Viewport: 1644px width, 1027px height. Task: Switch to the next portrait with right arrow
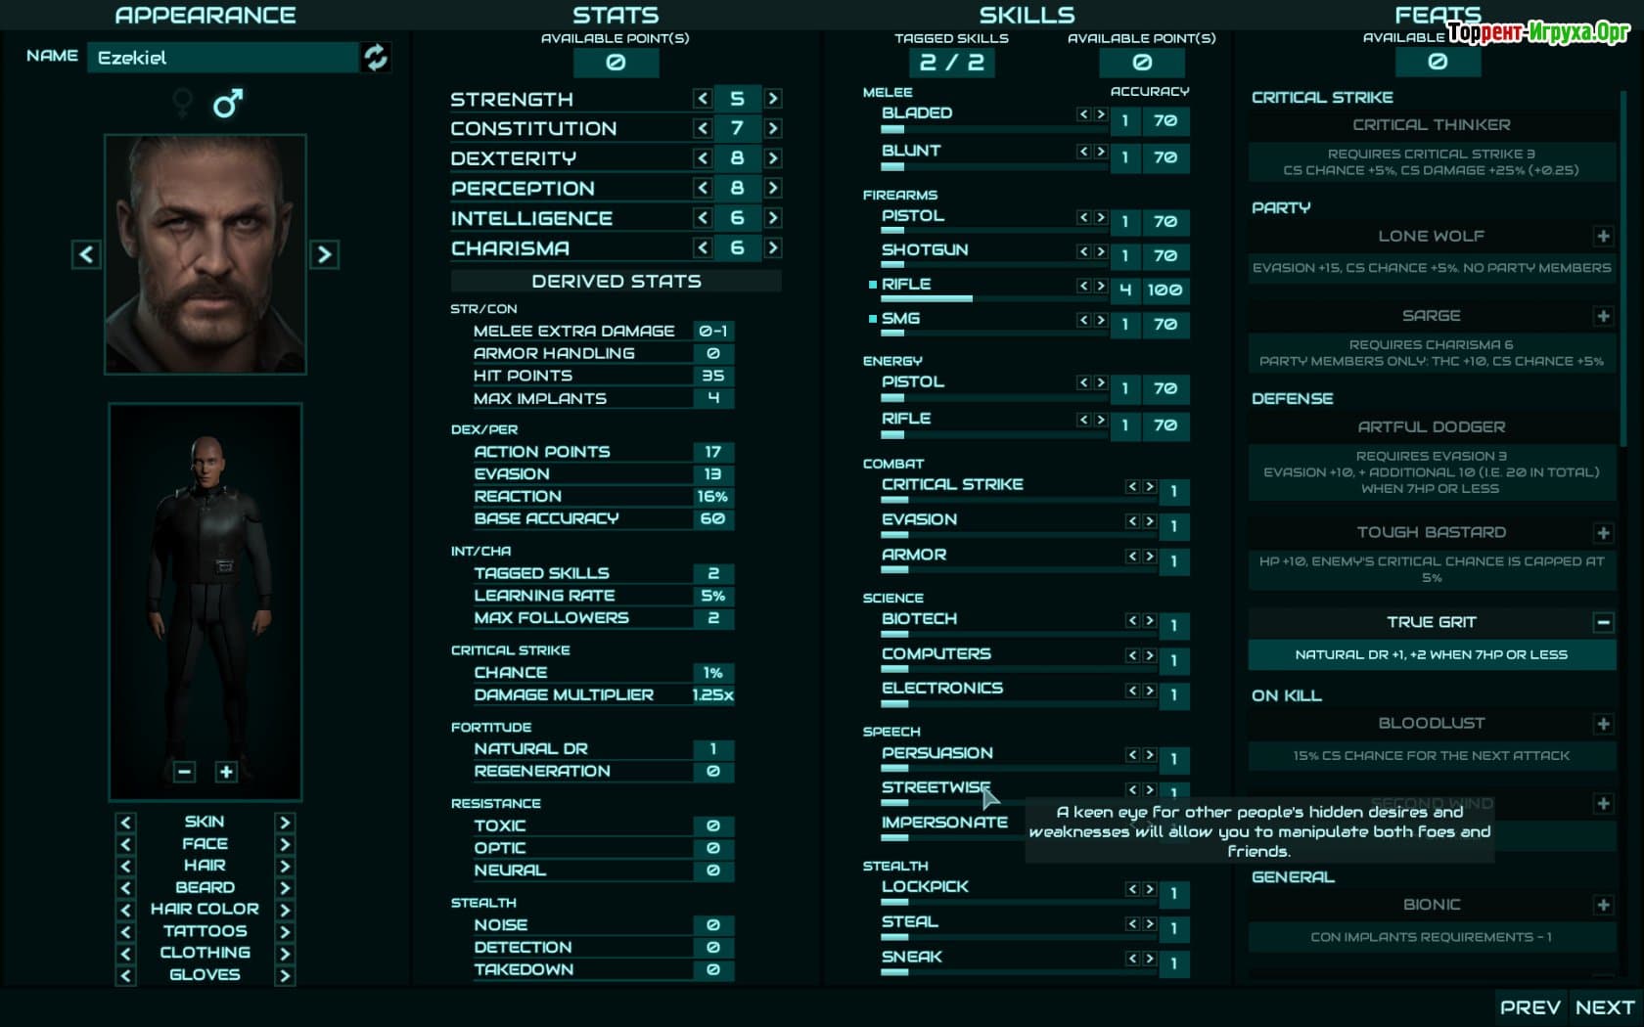coord(324,255)
